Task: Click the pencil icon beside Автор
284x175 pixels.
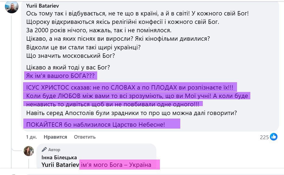Action: [44, 149]
